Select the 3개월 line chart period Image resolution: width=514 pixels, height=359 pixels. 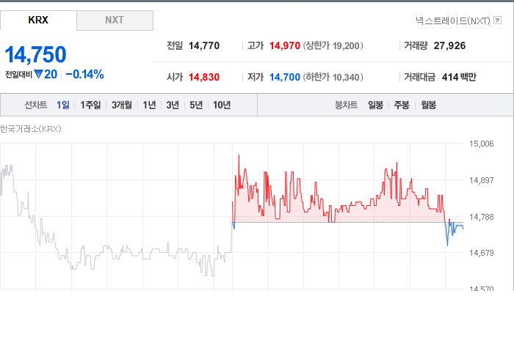click(122, 105)
